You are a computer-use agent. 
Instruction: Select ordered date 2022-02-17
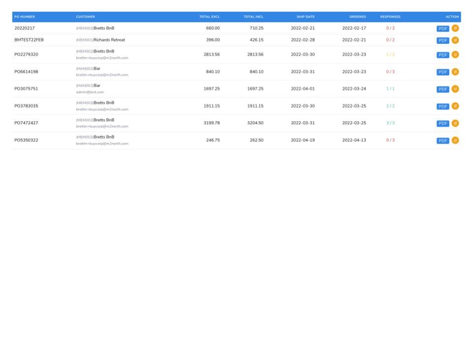pos(354,28)
